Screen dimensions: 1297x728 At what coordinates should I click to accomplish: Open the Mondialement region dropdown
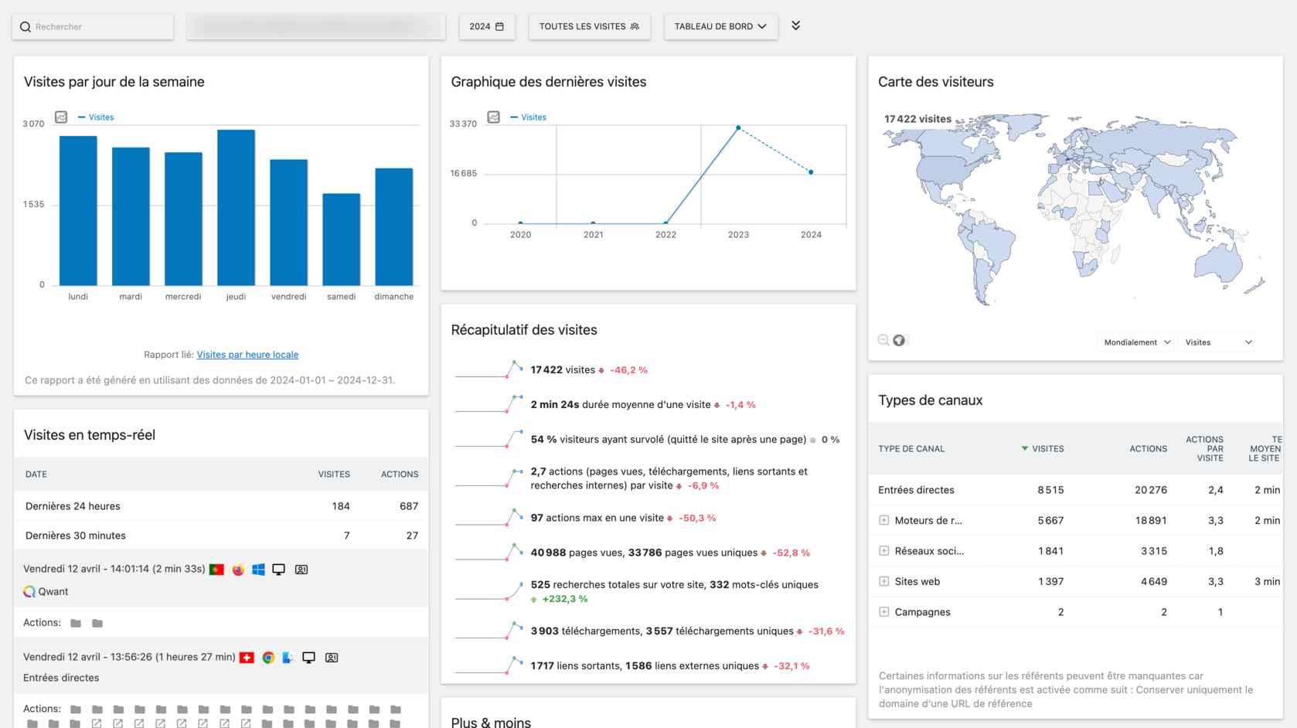[1135, 342]
